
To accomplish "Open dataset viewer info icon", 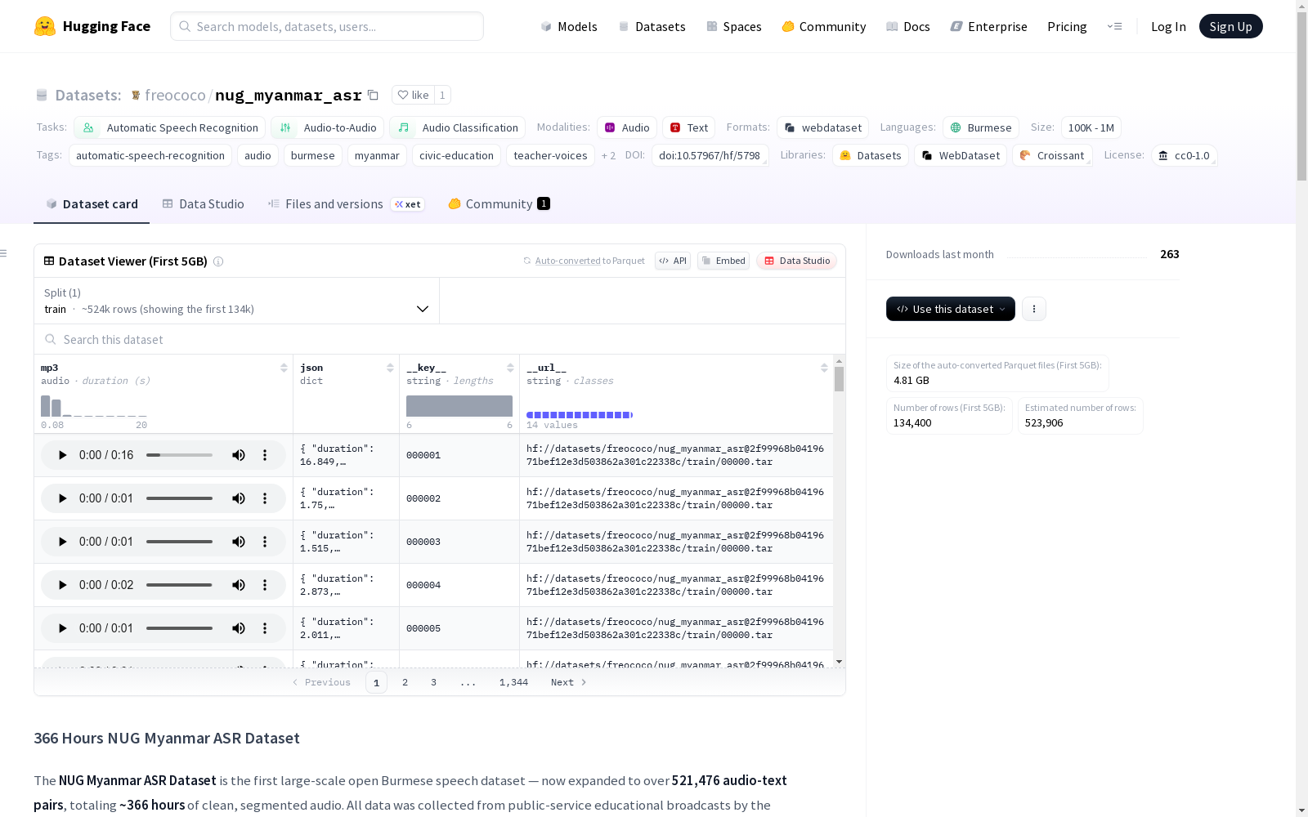I will click(218, 261).
